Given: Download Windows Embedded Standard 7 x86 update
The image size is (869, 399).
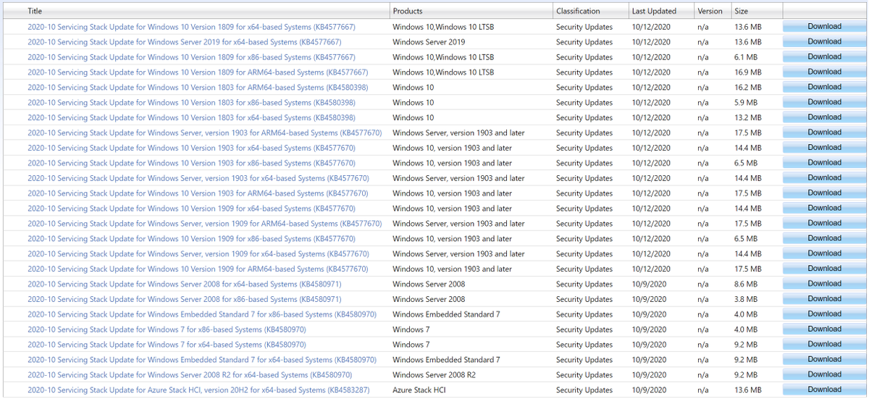Looking at the screenshot, I should (x=825, y=315).
